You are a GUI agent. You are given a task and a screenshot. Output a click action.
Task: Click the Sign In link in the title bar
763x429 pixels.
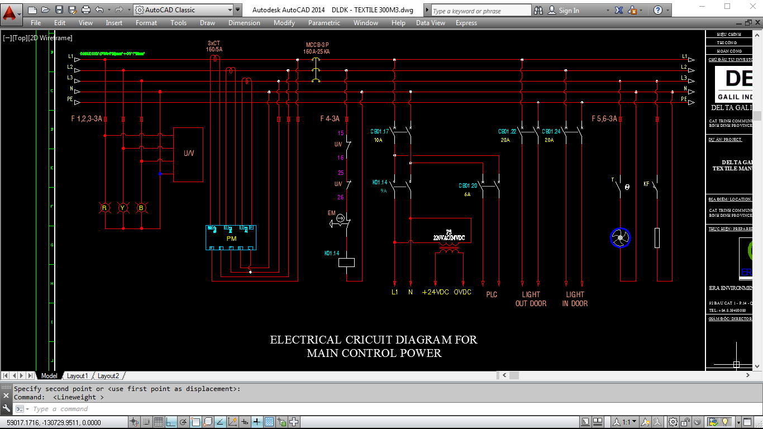pos(569,10)
